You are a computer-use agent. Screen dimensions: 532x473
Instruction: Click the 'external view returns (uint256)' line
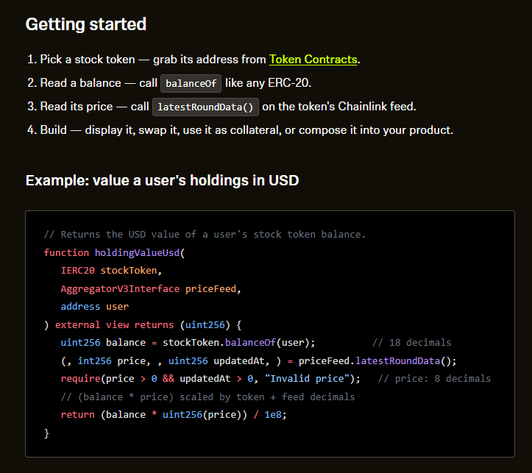[x=143, y=325]
